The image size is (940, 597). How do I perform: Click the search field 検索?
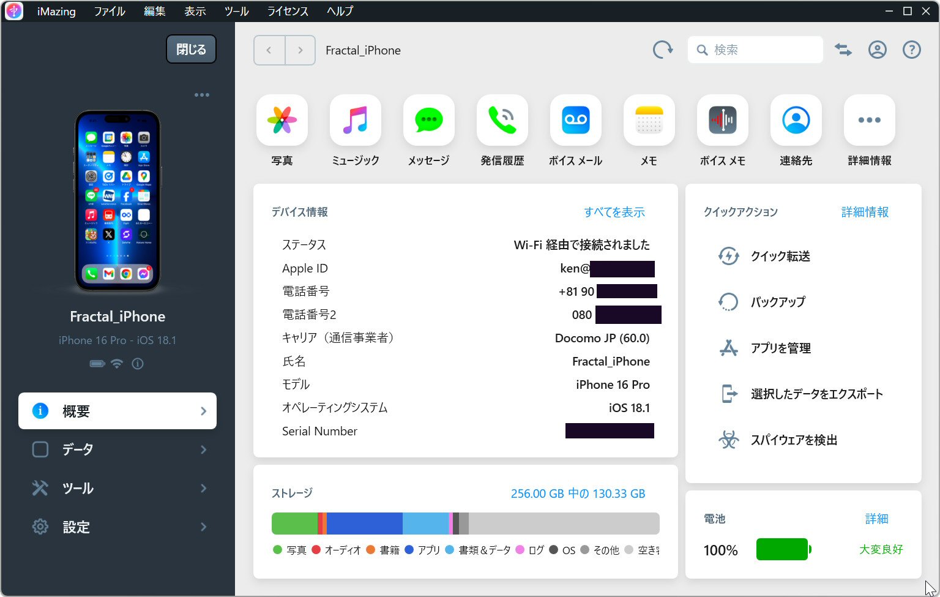pos(755,50)
